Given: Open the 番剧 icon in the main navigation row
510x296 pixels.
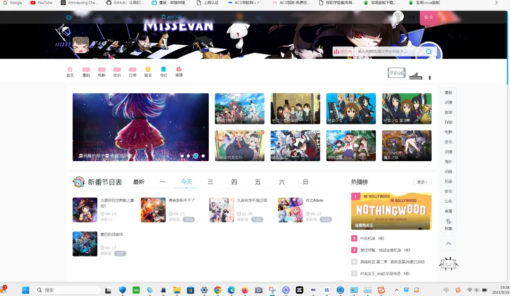Looking at the screenshot, I should click(x=86, y=72).
